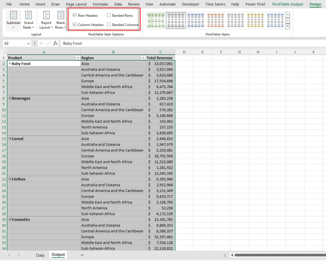The image size is (326, 261).
Task: Click the Grand Totals icon
Action: [x=29, y=20]
